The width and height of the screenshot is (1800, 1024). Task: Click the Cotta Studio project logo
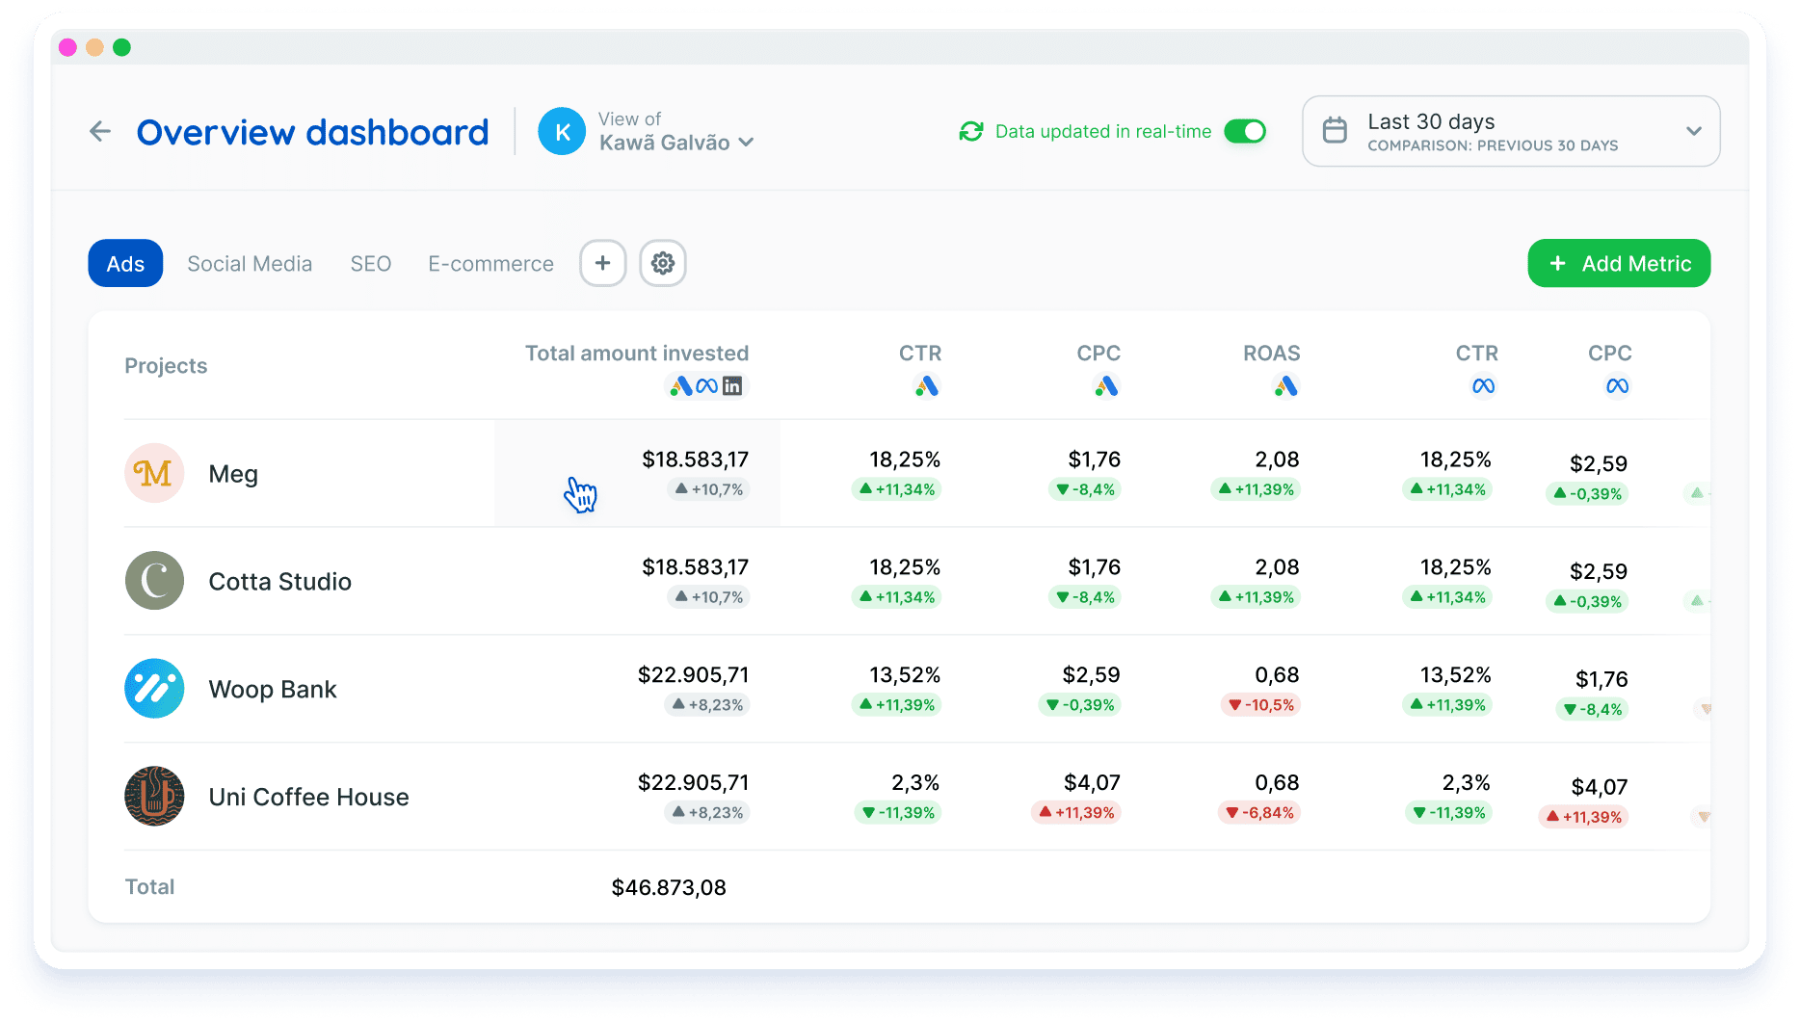pyautogui.click(x=154, y=581)
